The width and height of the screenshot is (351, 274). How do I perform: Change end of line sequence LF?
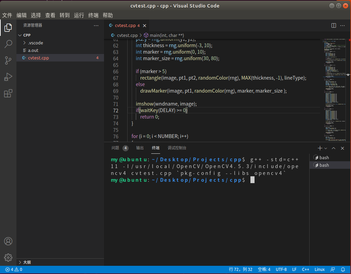[294, 270]
